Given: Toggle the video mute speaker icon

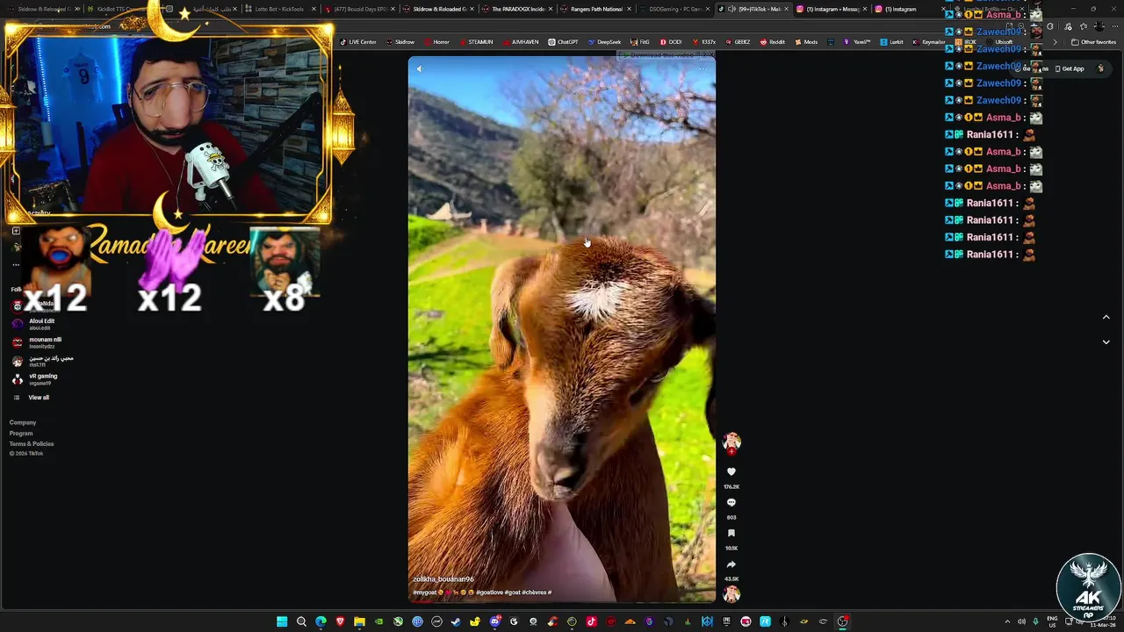Looking at the screenshot, I should pos(419,68).
